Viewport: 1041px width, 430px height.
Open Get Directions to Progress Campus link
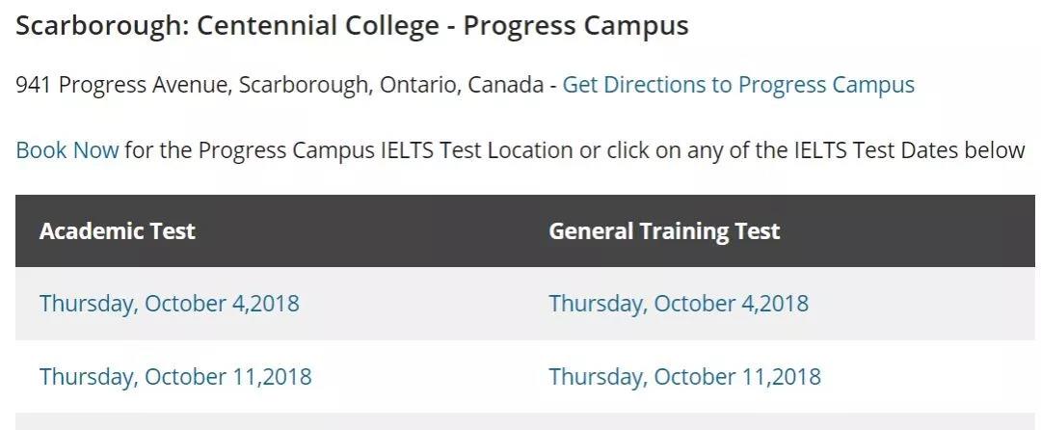click(738, 86)
